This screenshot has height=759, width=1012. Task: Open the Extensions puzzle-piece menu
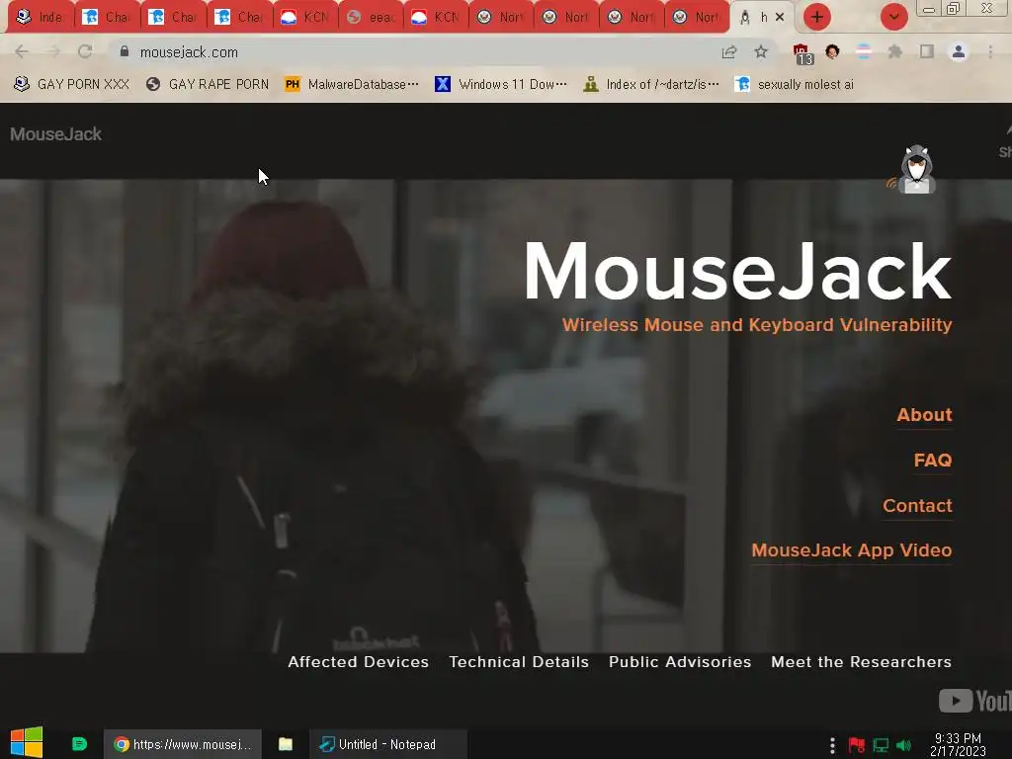point(894,51)
